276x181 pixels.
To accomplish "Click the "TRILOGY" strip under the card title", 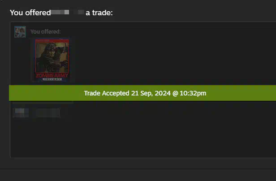I will click(52, 79).
